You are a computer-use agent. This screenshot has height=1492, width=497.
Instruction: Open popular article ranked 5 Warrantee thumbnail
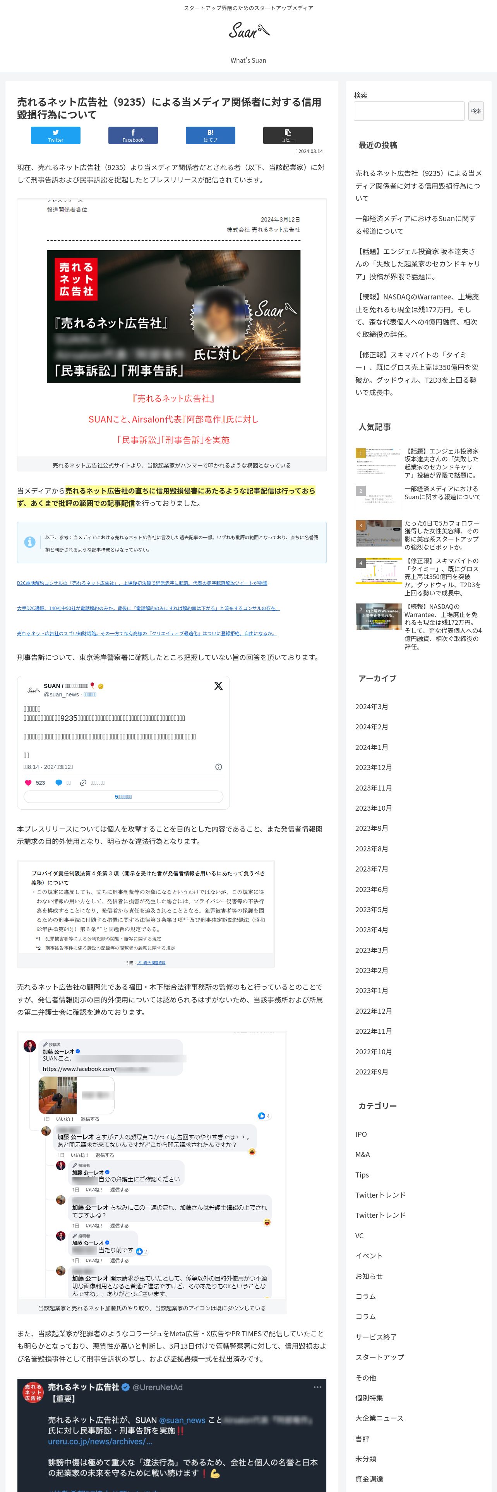point(379,617)
